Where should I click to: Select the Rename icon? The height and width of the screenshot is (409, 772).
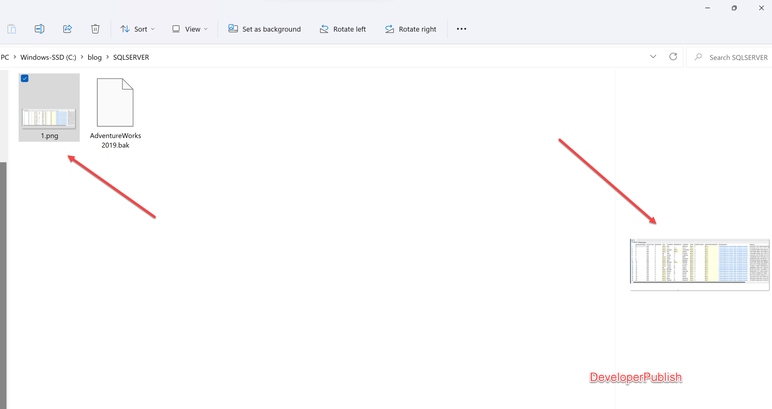click(40, 29)
